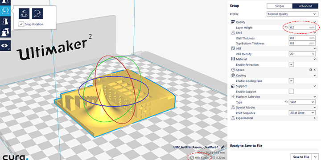
Task: Click the job name UM2_testPrintAssem text
Action: (x=196, y=147)
